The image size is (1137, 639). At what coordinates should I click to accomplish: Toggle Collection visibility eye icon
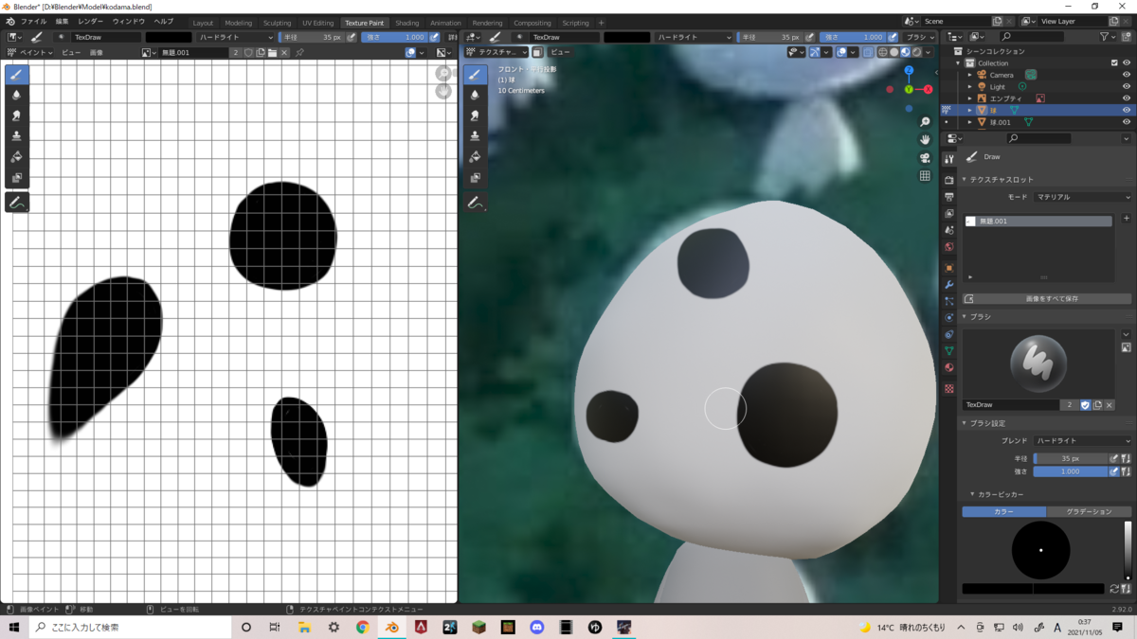click(x=1127, y=63)
